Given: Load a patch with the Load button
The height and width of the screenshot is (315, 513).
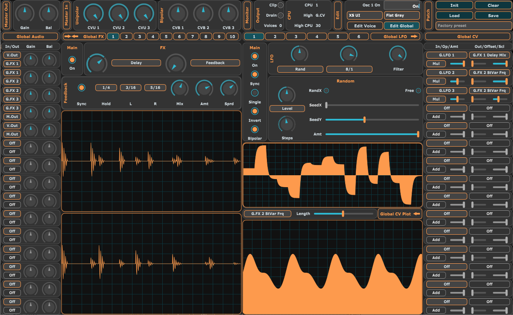Looking at the screenshot, I should 454,15.
